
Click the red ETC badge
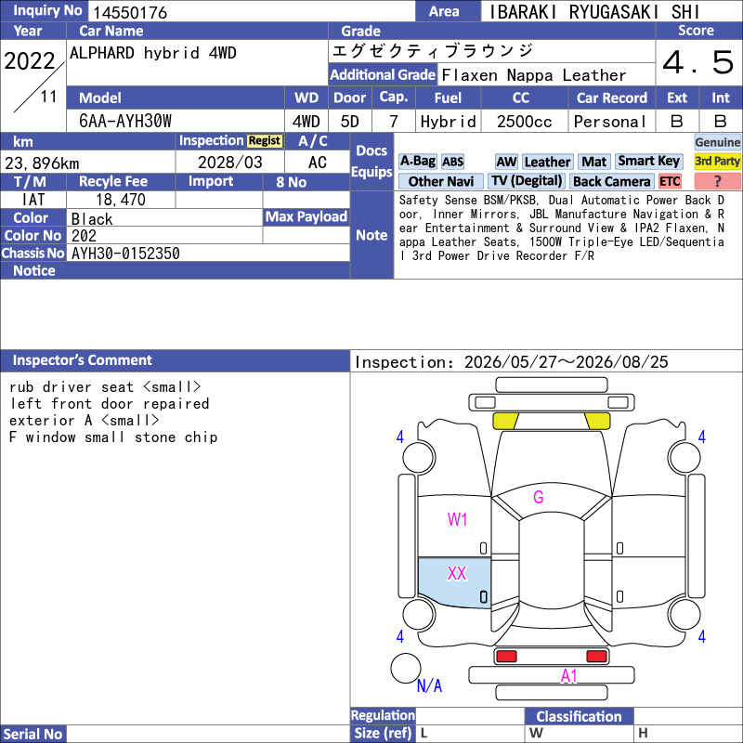click(670, 181)
